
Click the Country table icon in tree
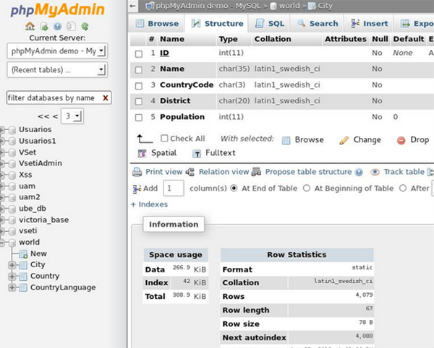click(23, 277)
